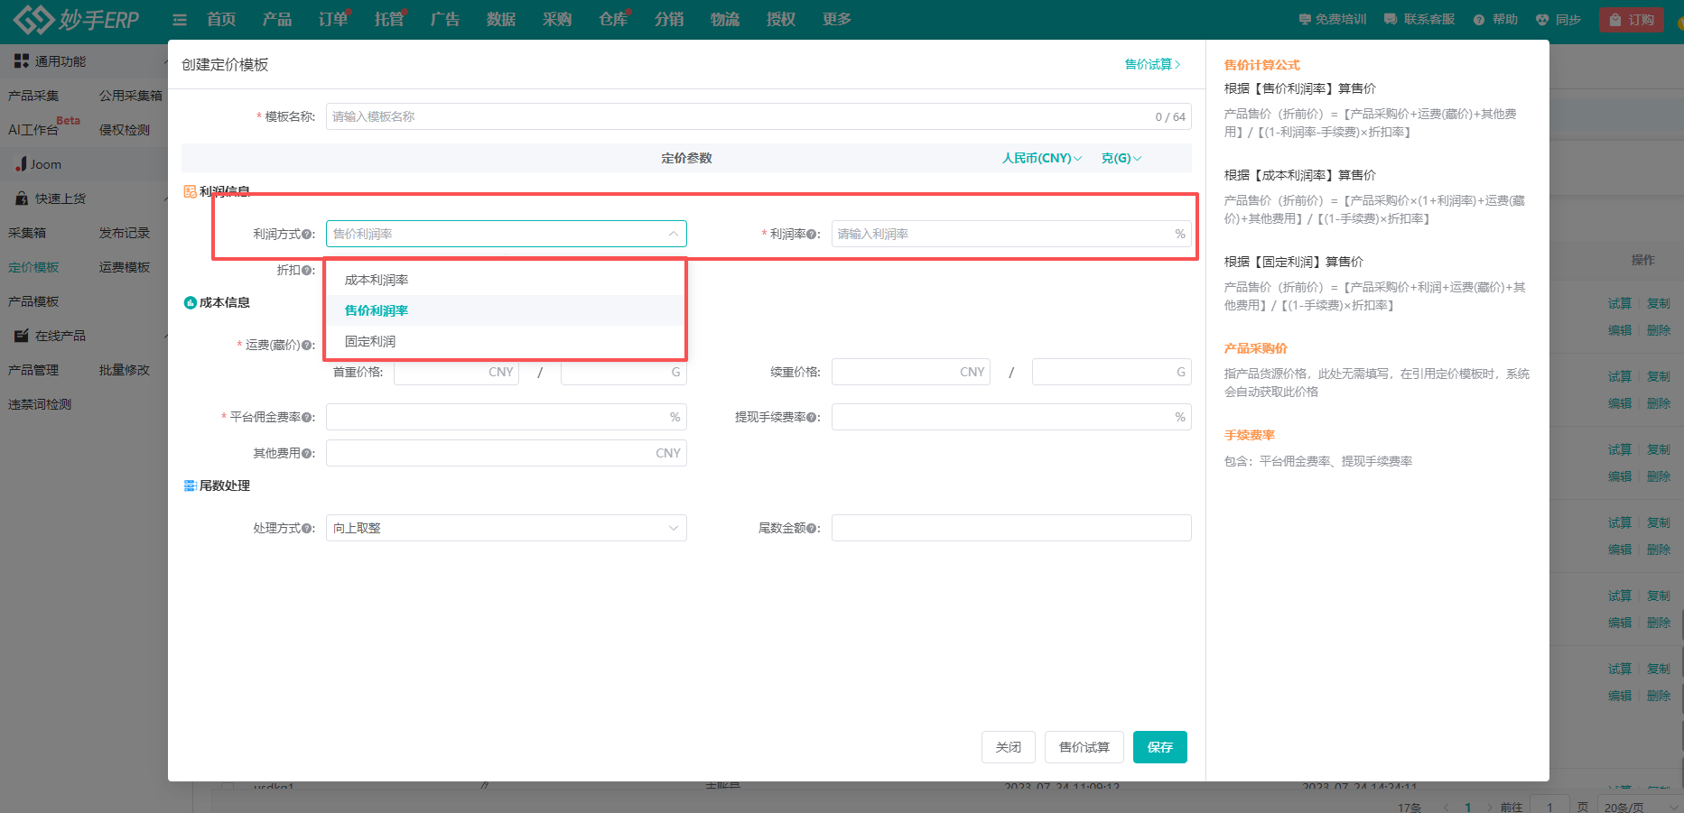Click the 同步 sync icon
This screenshot has height=813, width=1684.
tap(1542, 20)
